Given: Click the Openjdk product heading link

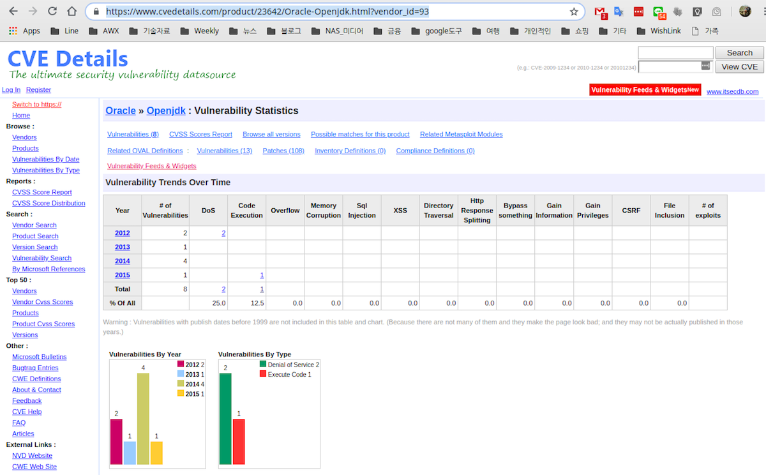Looking at the screenshot, I should pos(166,110).
